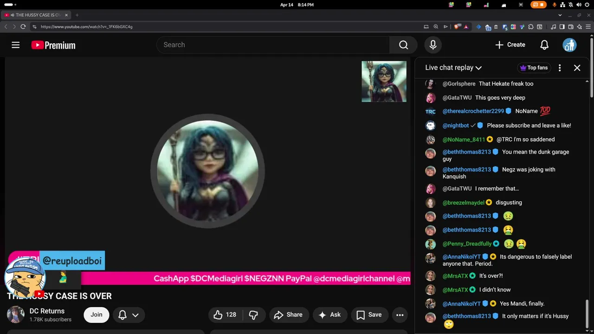Click the browser address bar URL
The width and height of the screenshot is (594, 334).
tap(86, 26)
